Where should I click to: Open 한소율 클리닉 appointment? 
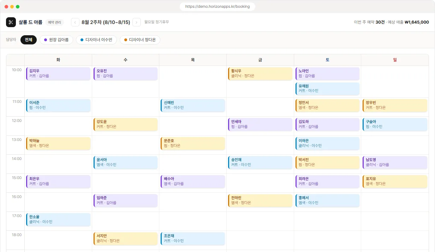[58, 220]
